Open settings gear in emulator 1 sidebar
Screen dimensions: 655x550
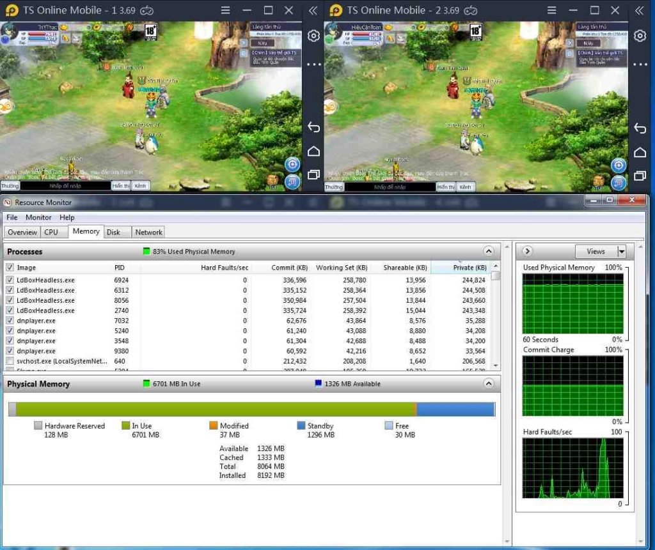(x=313, y=36)
